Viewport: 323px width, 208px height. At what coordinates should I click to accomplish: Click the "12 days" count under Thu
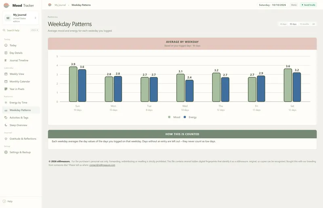coord(220,110)
